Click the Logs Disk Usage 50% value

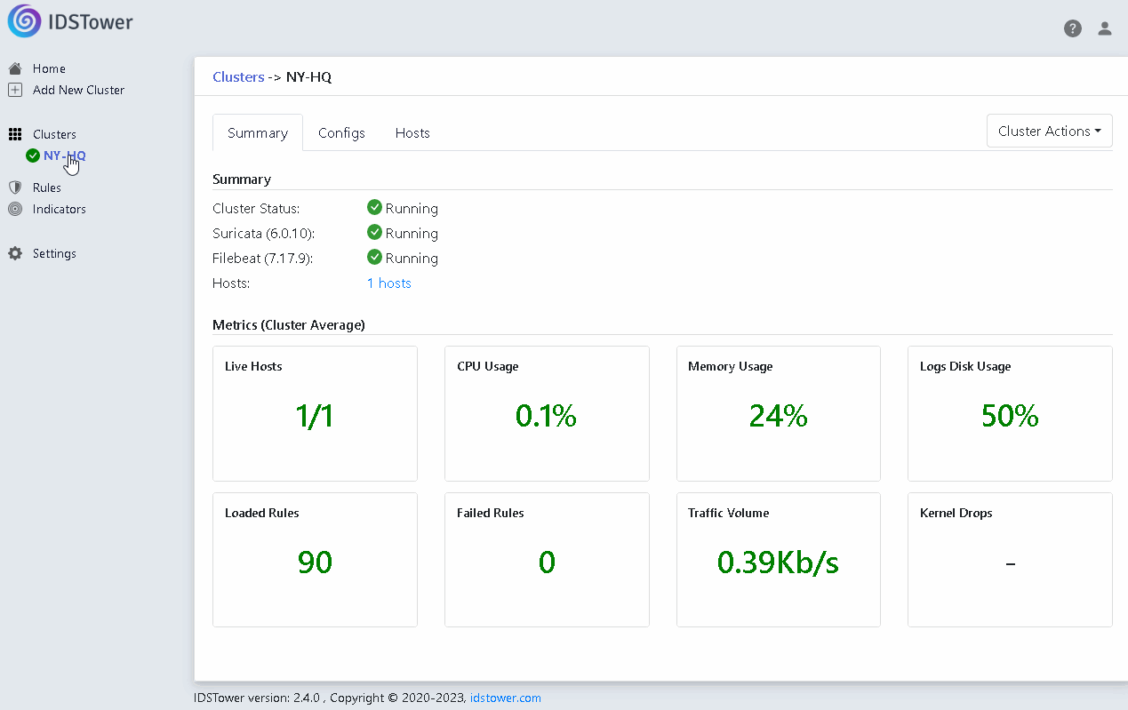[x=1010, y=415]
